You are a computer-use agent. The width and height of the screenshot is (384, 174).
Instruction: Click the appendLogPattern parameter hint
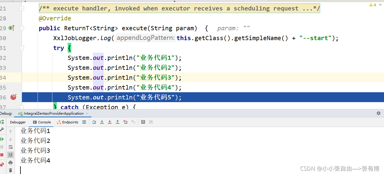tap(145, 38)
